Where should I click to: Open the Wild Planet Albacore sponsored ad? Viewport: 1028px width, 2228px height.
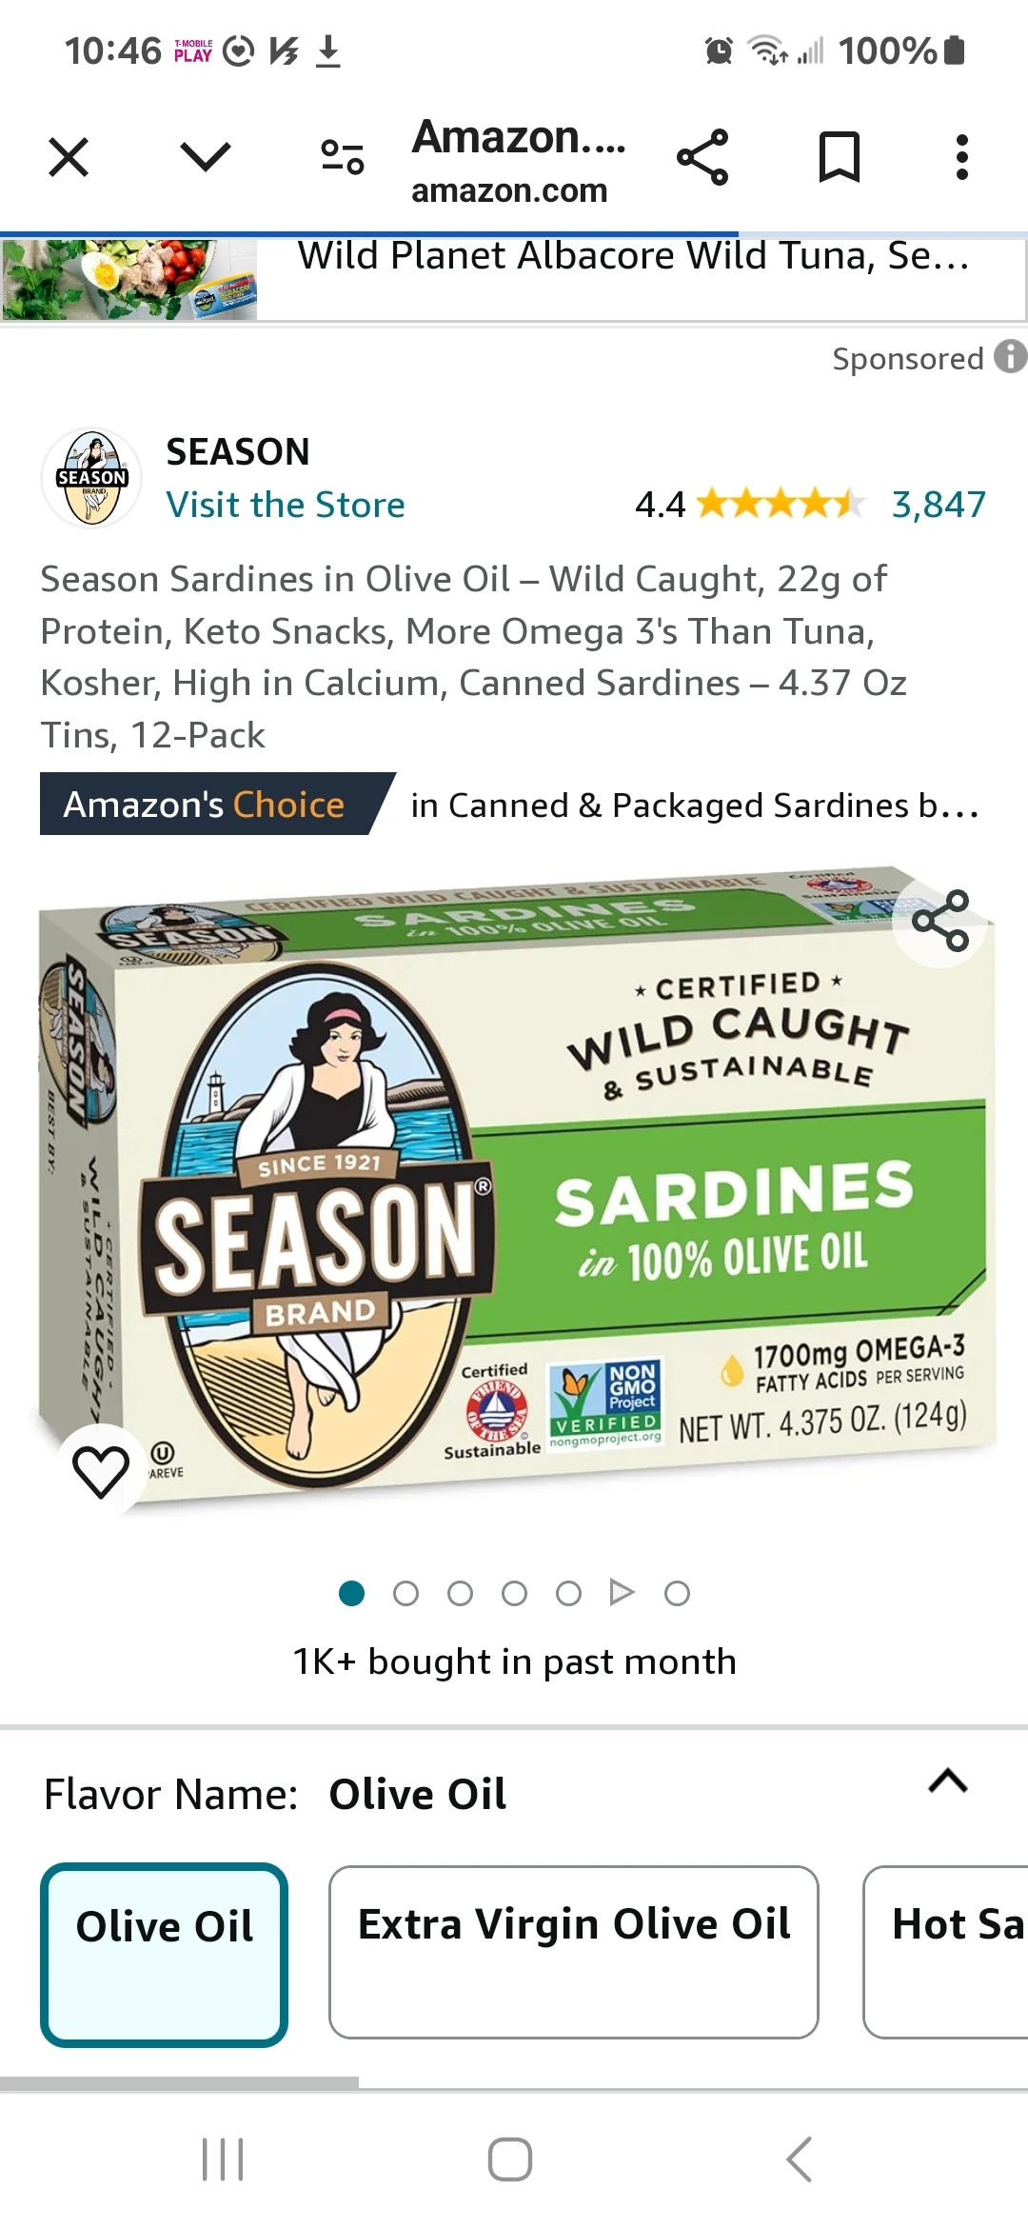click(514, 277)
